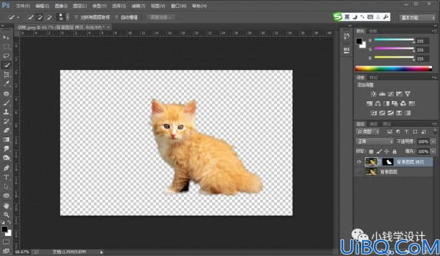Select the Eraser tool
The image size is (440, 256).
[6, 130]
